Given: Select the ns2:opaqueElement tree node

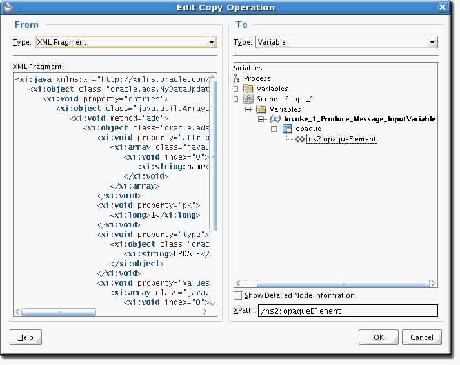Looking at the screenshot, I should (x=342, y=139).
